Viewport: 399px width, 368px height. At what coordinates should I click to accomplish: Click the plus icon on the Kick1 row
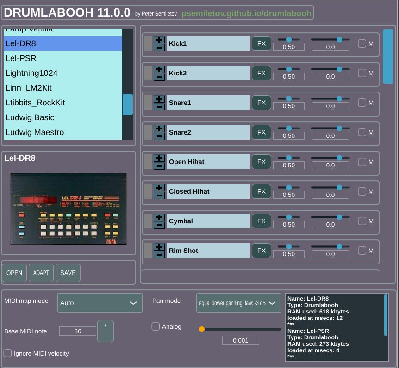click(x=159, y=40)
